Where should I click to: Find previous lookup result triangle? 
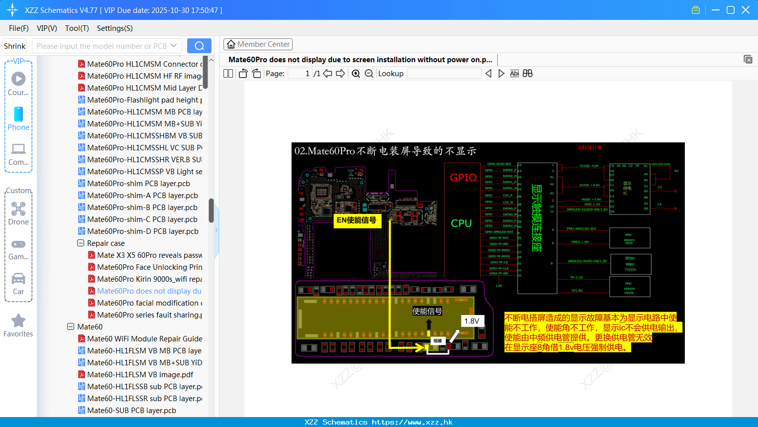point(488,73)
